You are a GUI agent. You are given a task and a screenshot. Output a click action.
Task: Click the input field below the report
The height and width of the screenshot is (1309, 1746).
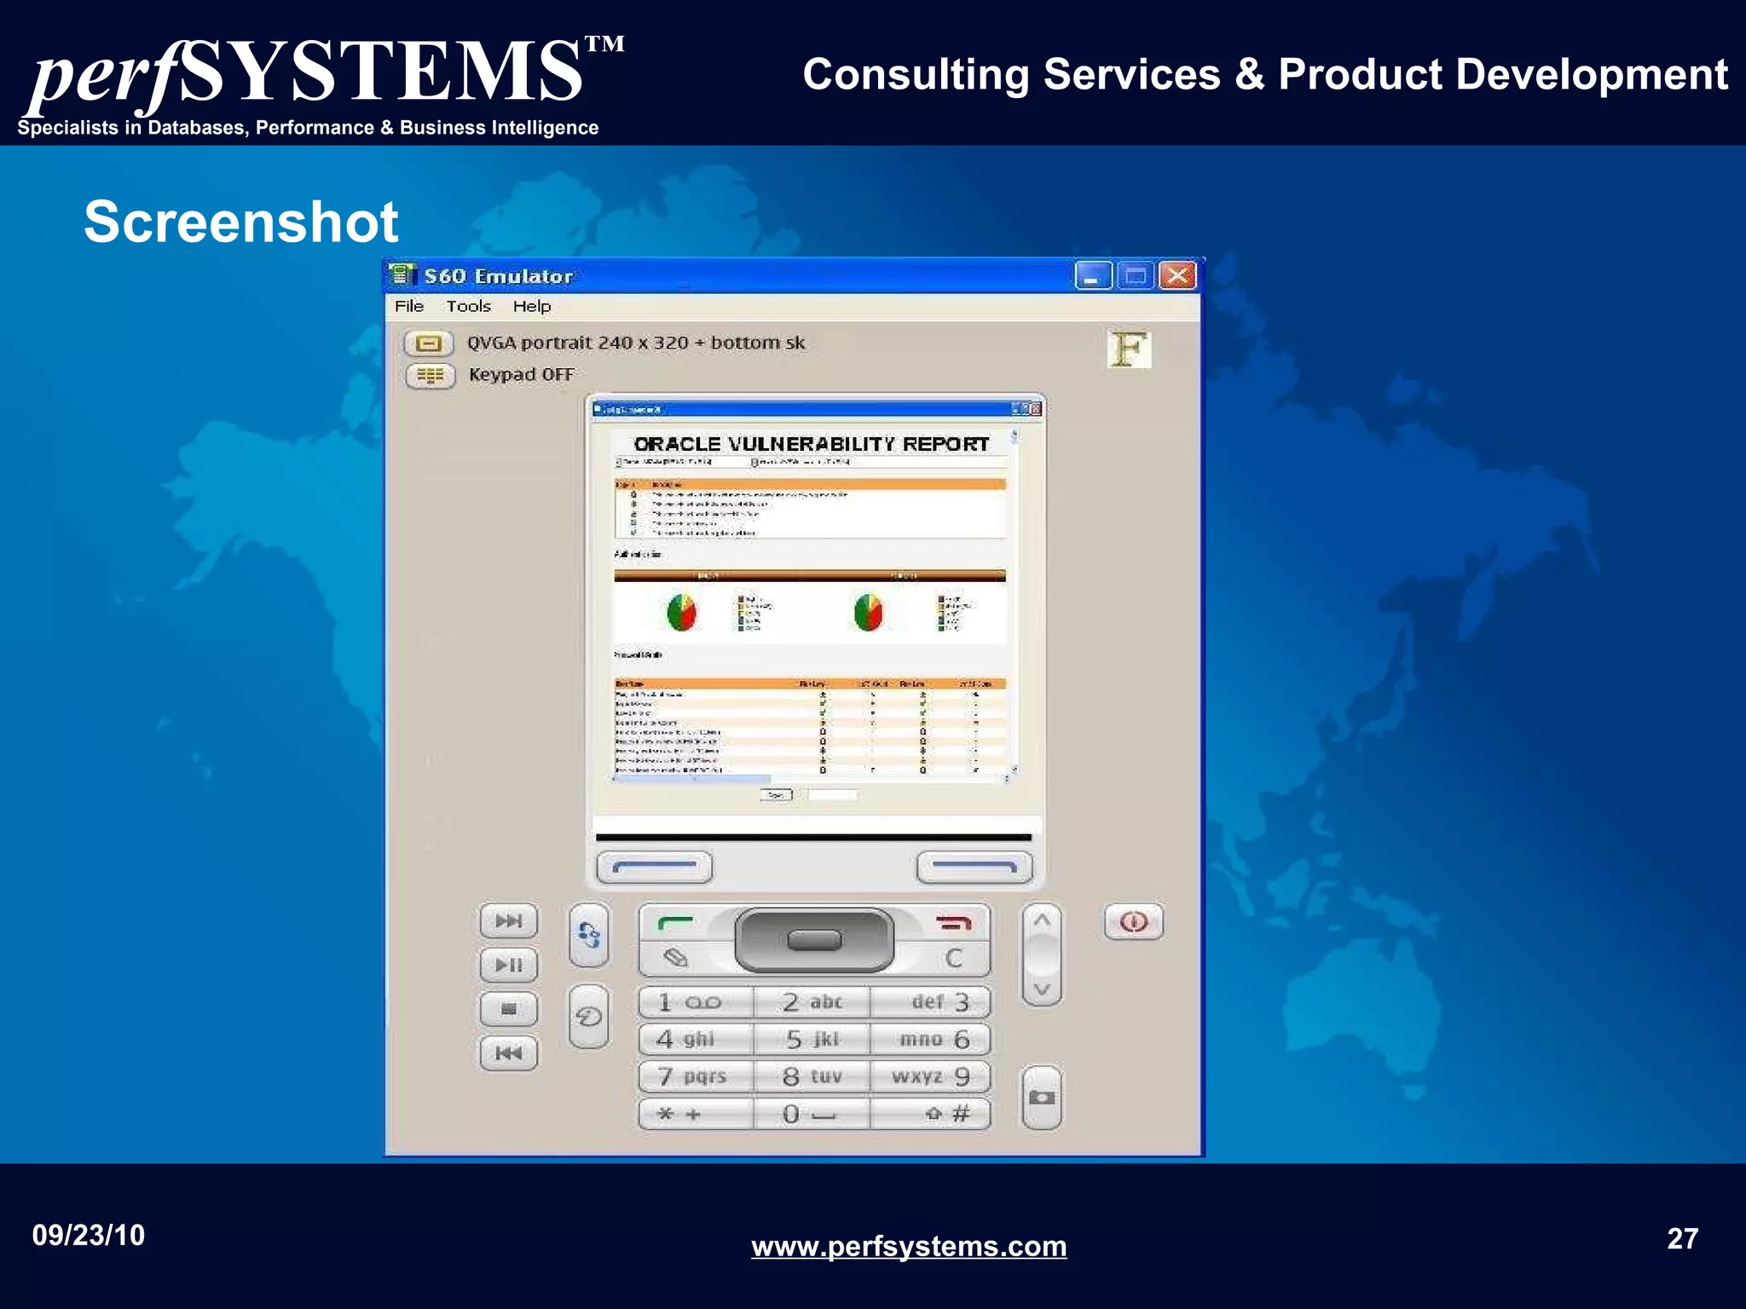pos(832,795)
